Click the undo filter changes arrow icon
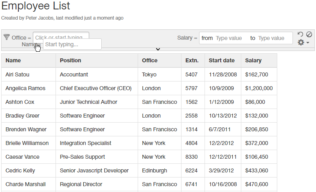 coord(300,34)
